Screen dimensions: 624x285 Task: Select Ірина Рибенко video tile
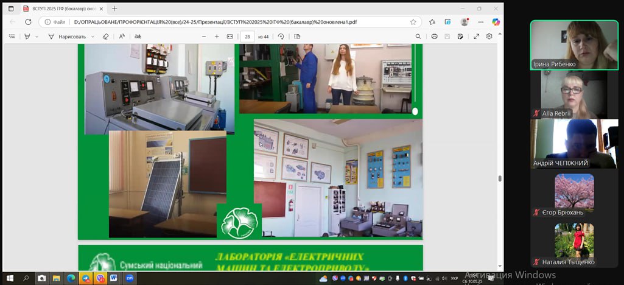tap(574, 45)
